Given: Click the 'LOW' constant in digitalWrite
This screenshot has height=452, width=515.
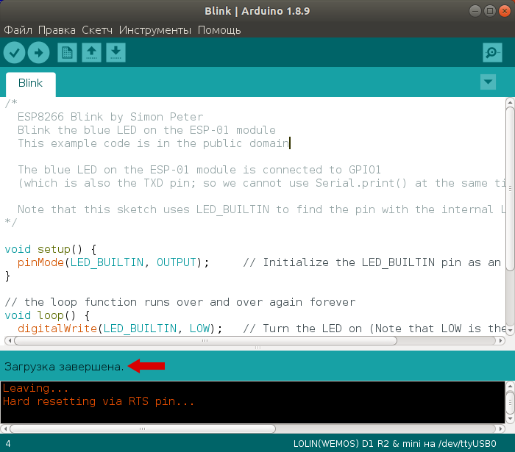Looking at the screenshot, I should coord(199,329).
